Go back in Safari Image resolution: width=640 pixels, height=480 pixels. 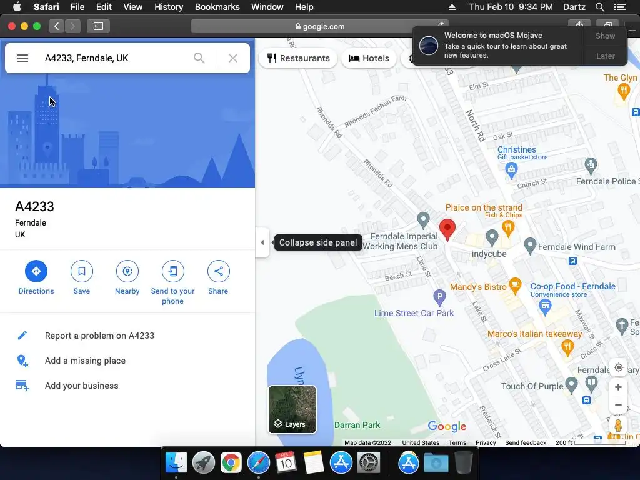(57, 26)
